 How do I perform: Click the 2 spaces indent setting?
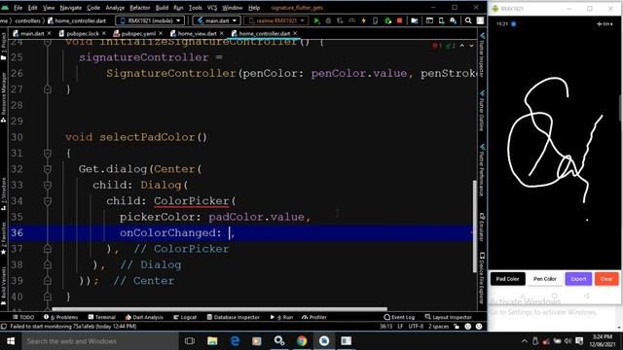coord(438,327)
